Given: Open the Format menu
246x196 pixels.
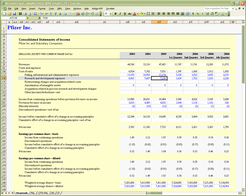Looking at the screenshot, I should point(42,9).
